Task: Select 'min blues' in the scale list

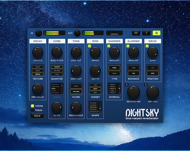Action: click(55, 93)
